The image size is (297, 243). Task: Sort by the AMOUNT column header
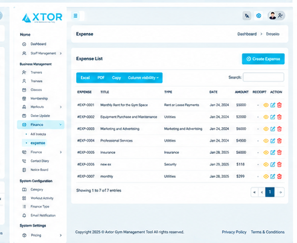pyautogui.click(x=241, y=92)
